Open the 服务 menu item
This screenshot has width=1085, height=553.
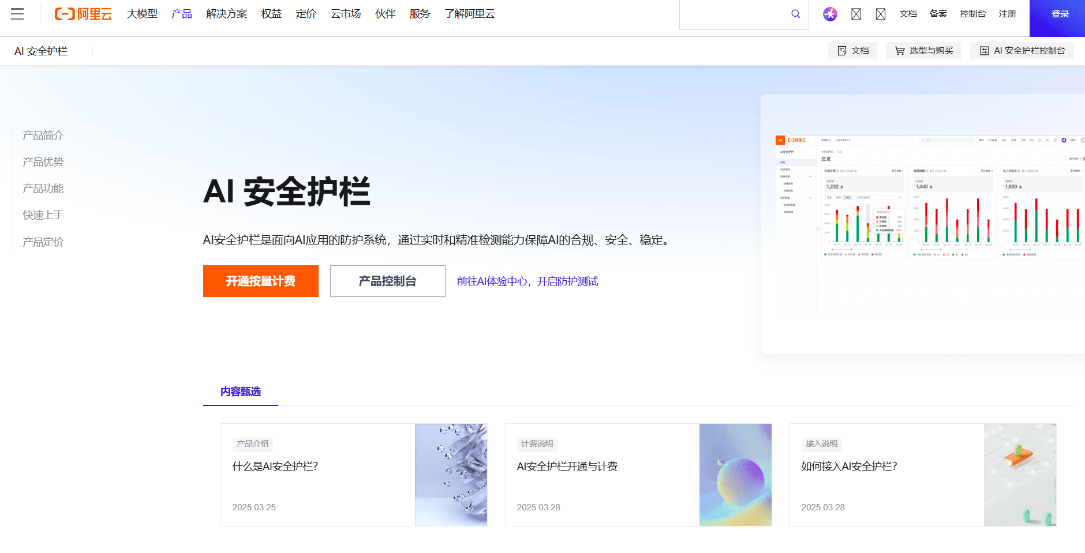[x=420, y=14]
